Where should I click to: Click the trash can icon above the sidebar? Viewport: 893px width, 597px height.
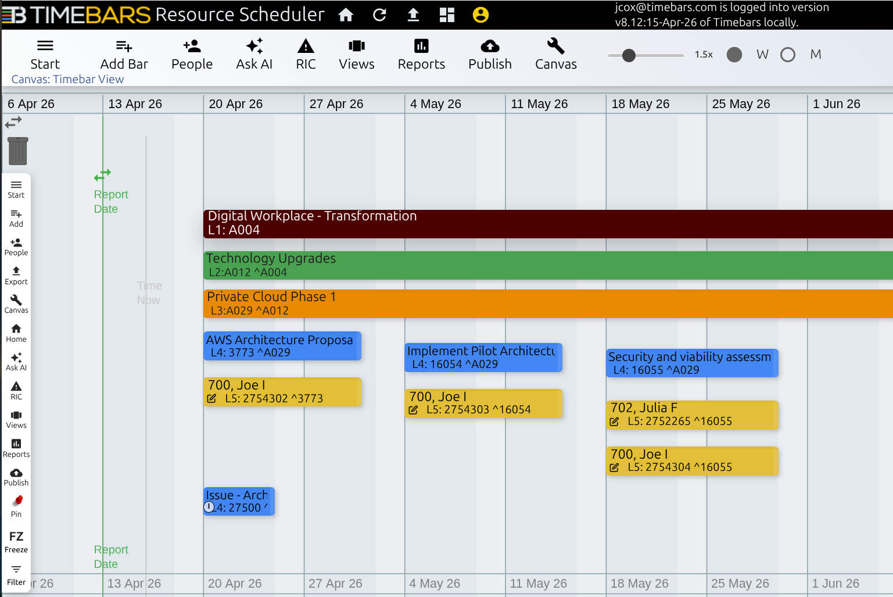tap(17, 151)
